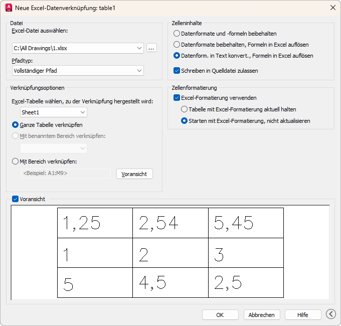Click preview cell with value 1,25
The width and height of the screenshot is (341, 326).
pyautogui.click(x=95, y=223)
